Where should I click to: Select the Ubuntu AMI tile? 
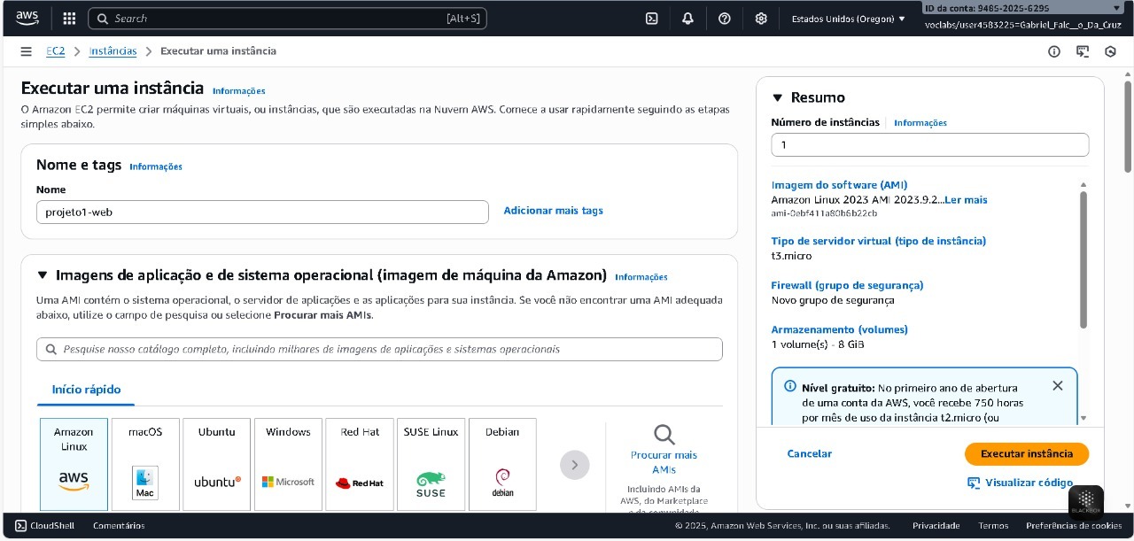[217, 464]
